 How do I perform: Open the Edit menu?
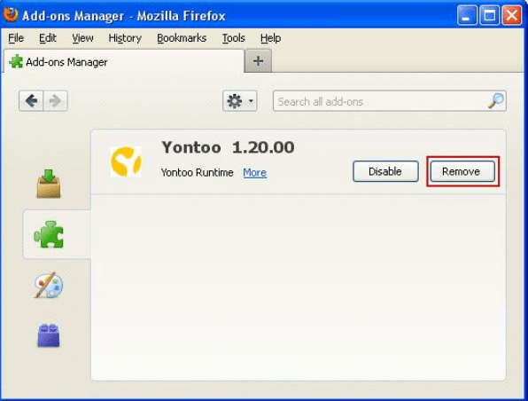pyautogui.click(x=48, y=38)
